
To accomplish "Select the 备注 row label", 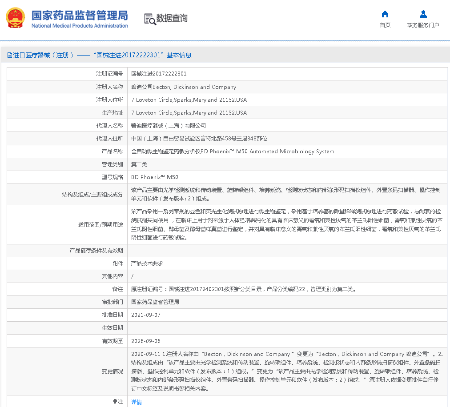I will pyautogui.click(x=118, y=289).
